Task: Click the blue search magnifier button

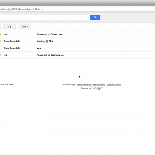Action: click(95, 18)
